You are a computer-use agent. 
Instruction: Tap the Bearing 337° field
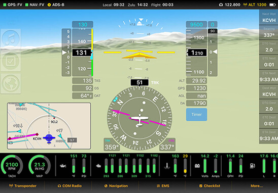(x=269, y=32)
